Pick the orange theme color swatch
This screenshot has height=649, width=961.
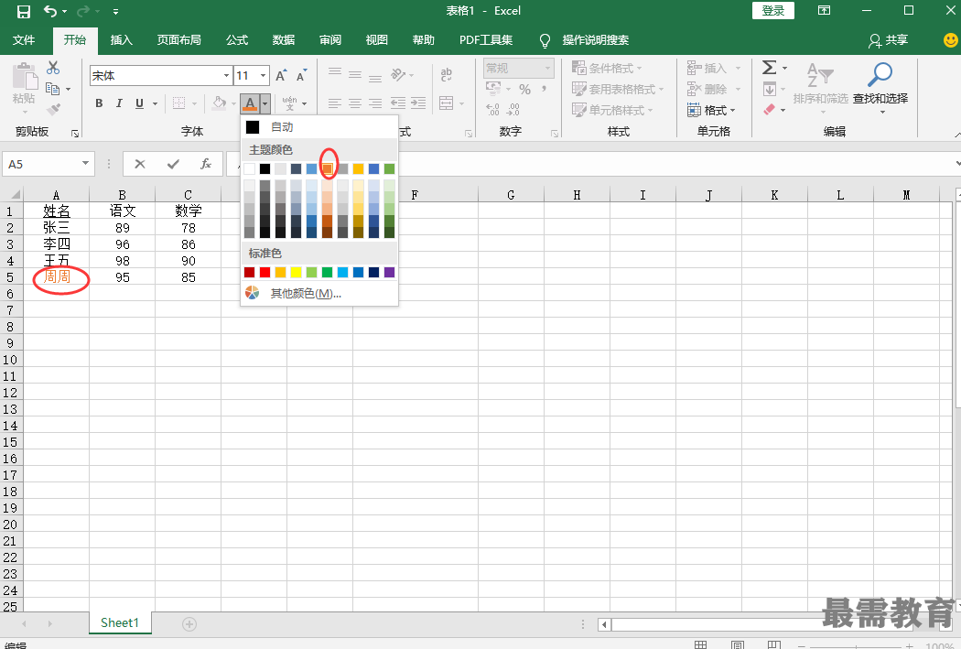coord(328,168)
